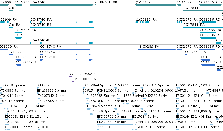Click the CG32686-RB transcript bar
Screen dimensions: 223x131
click(x=208, y=38)
